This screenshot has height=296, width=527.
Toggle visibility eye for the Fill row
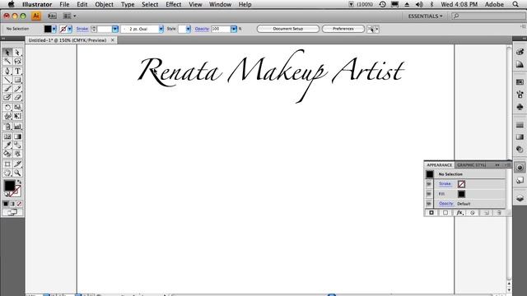click(429, 194)
